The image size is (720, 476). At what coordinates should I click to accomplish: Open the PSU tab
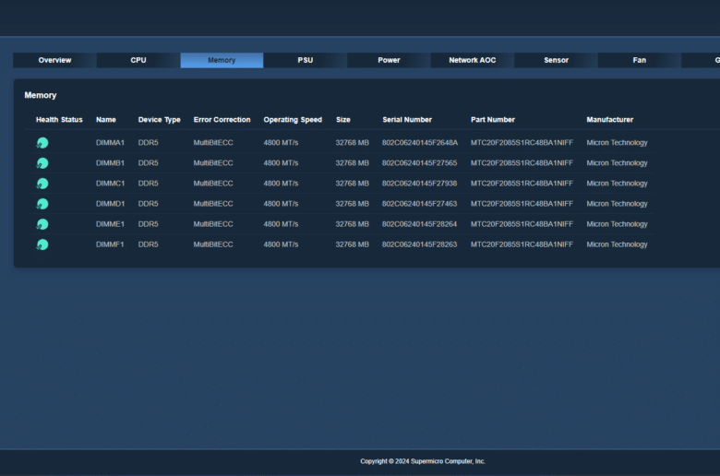306,60
